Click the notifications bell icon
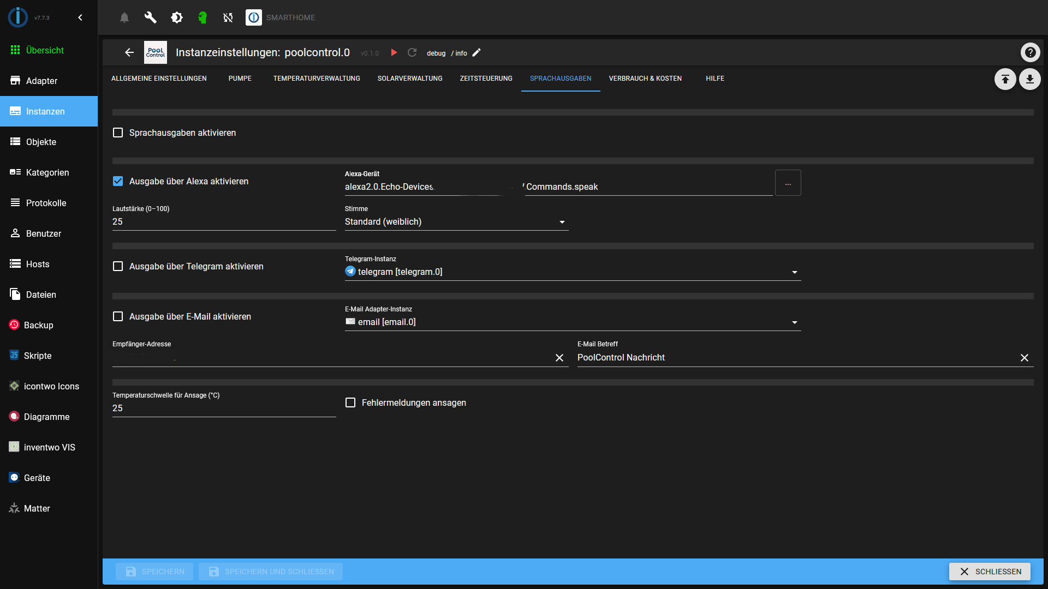This screenshot has height=589, width=1048. coord(124,17)
